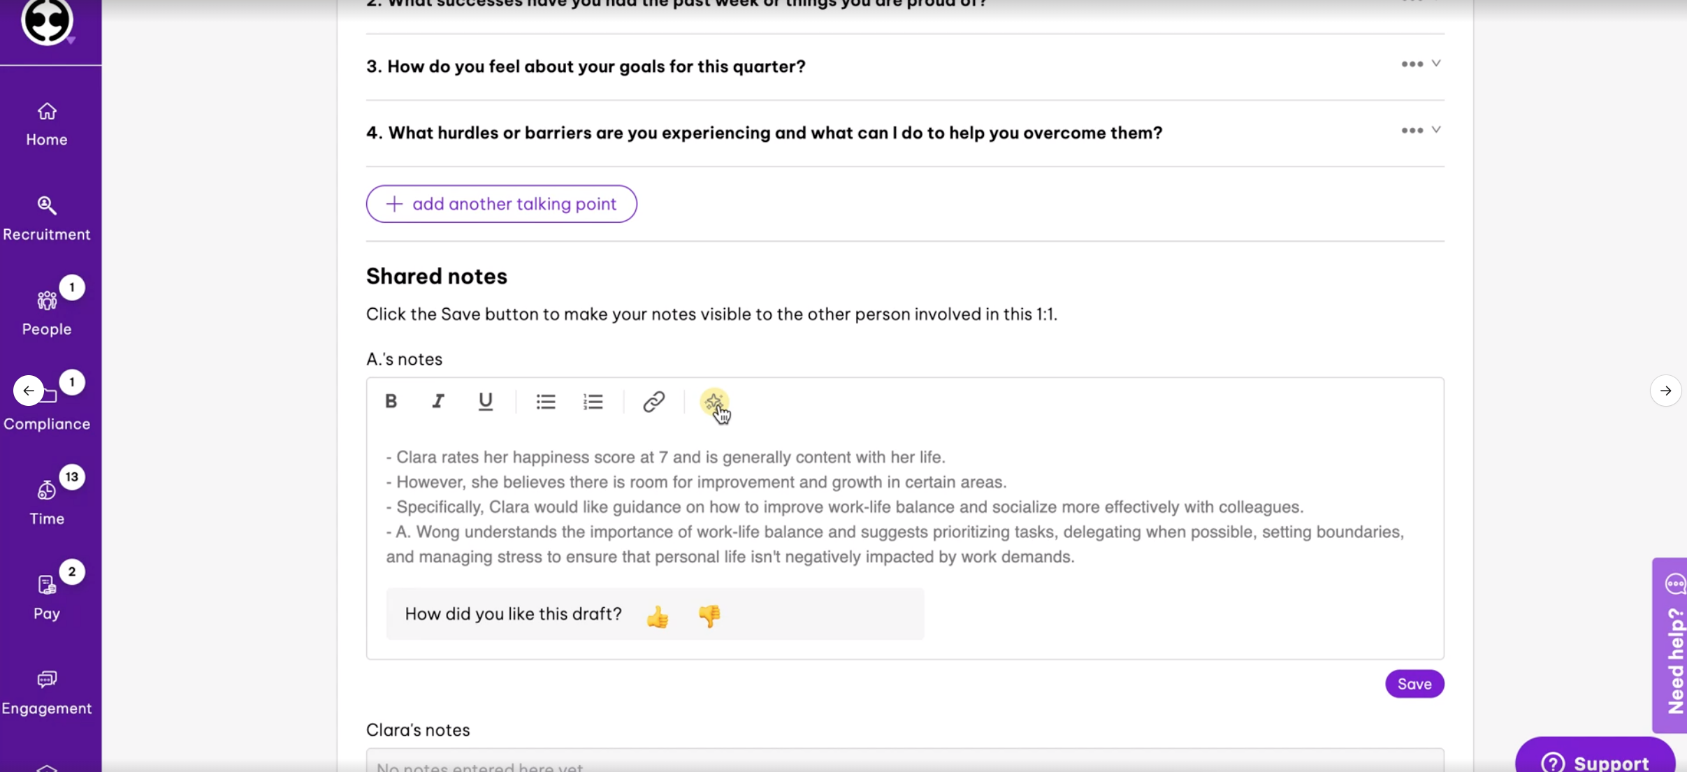1687x772 pixels.
Task: Go to Home in the sidebar
Action: coord(47,124)
